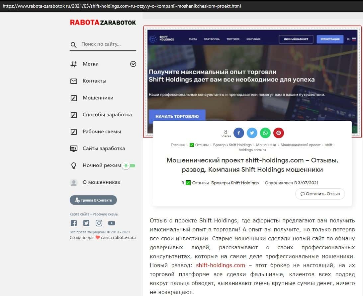The image size is (363, 296).
Task: Open the О мошенниках link
Action: 101,182
